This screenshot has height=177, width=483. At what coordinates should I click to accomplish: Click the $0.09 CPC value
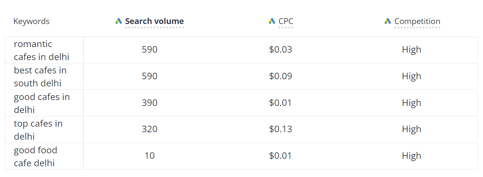click(x=280, y=76)
